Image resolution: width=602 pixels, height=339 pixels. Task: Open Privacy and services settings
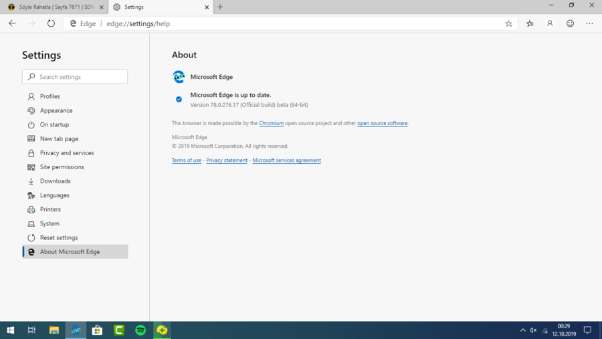tap(75, 153)
